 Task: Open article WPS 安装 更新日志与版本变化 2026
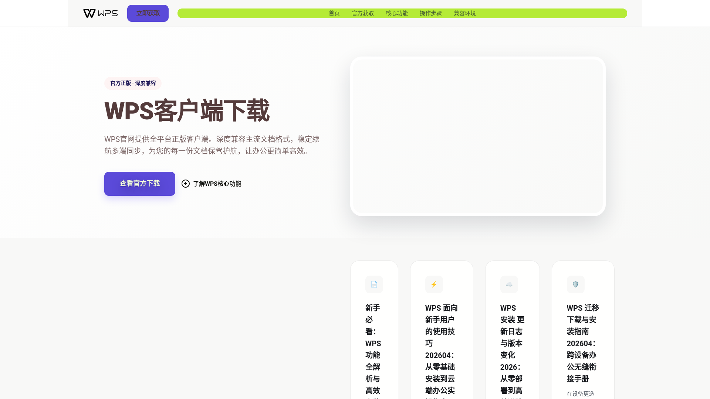pos(513,350)
